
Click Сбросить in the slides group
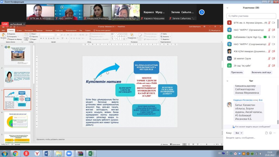[34, 37]
